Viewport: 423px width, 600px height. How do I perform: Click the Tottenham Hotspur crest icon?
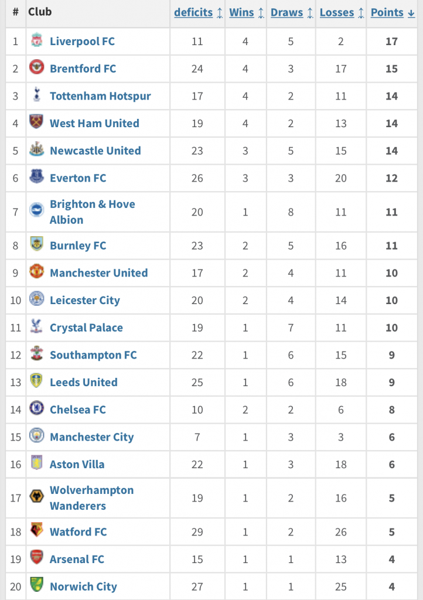[x=36, y=95]
